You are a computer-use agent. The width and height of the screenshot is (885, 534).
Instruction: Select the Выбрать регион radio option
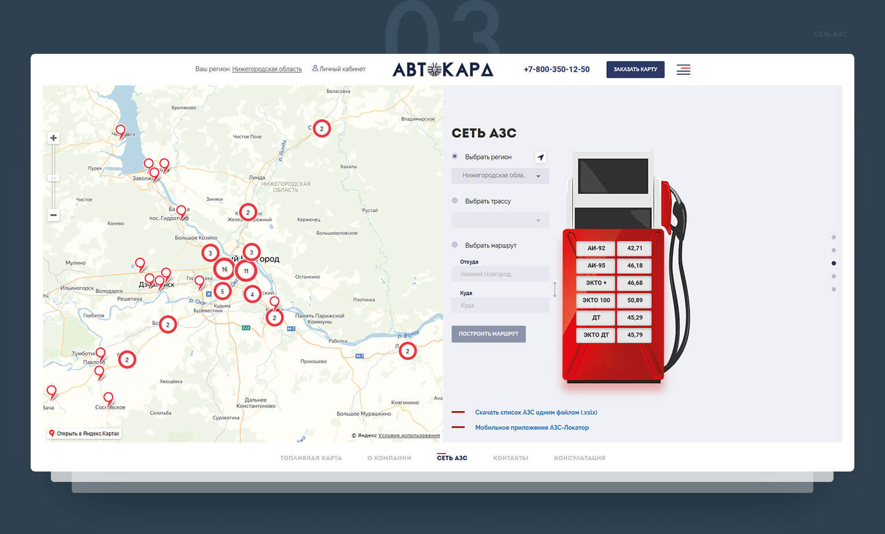[x=455, y=156]
